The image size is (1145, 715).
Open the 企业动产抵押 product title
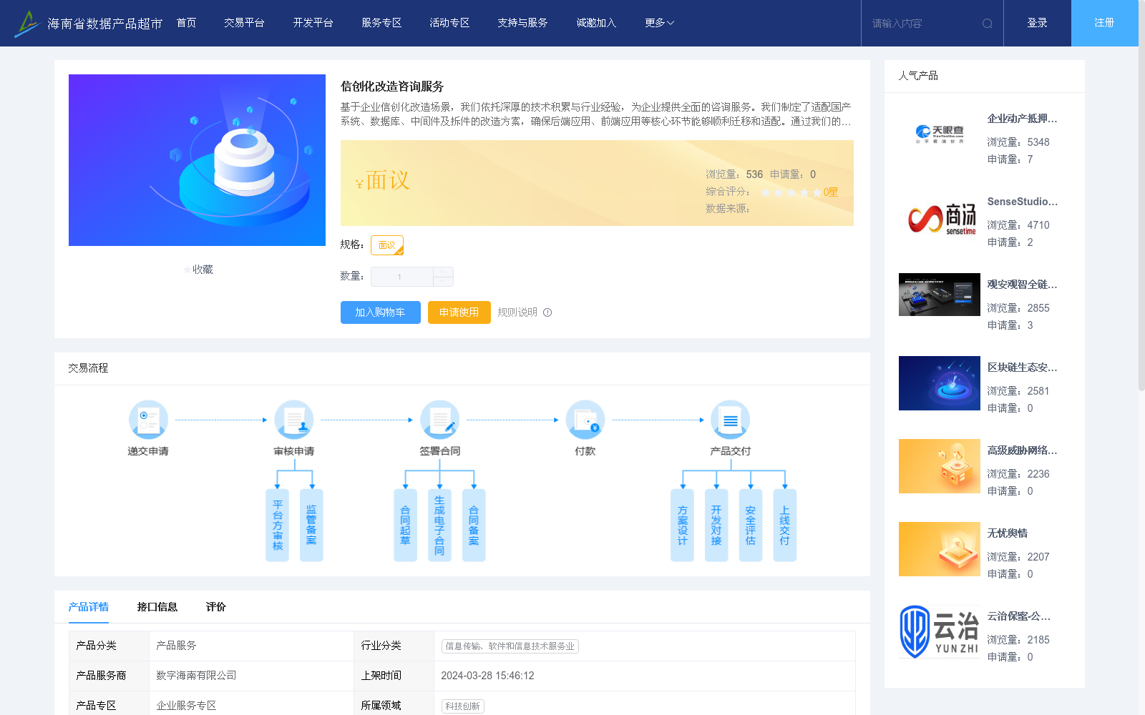coord(1023,119)
